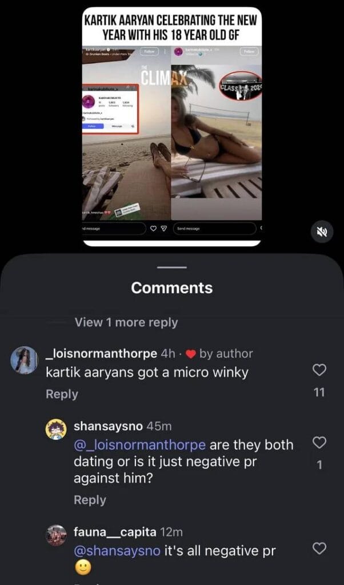Tap the red heart by author badge

191,354
